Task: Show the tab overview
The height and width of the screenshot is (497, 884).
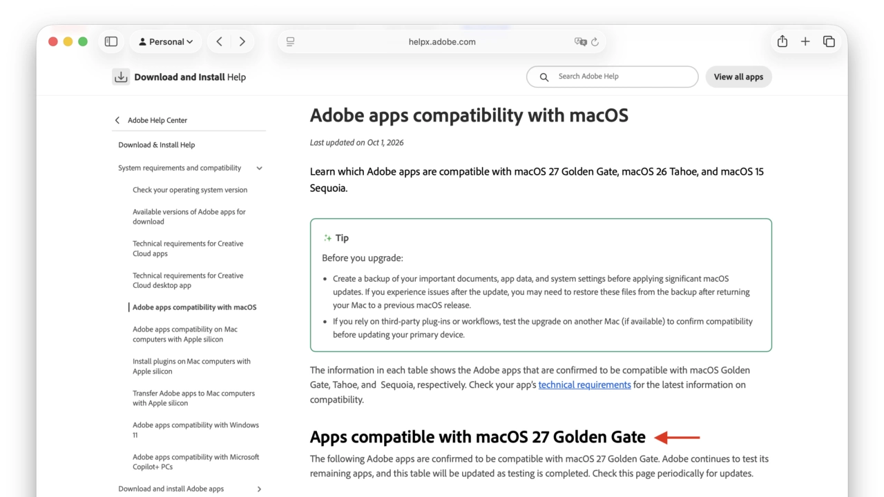Action: (x=829, y=41)
